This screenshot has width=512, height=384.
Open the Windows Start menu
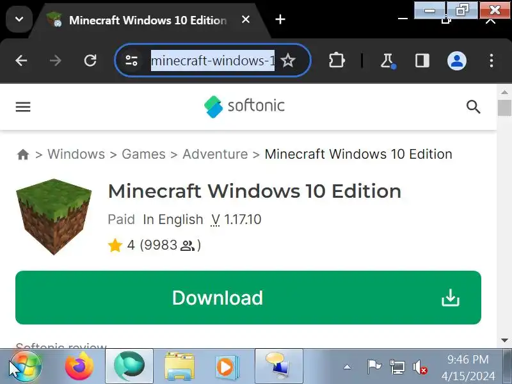tap(26, 366)
